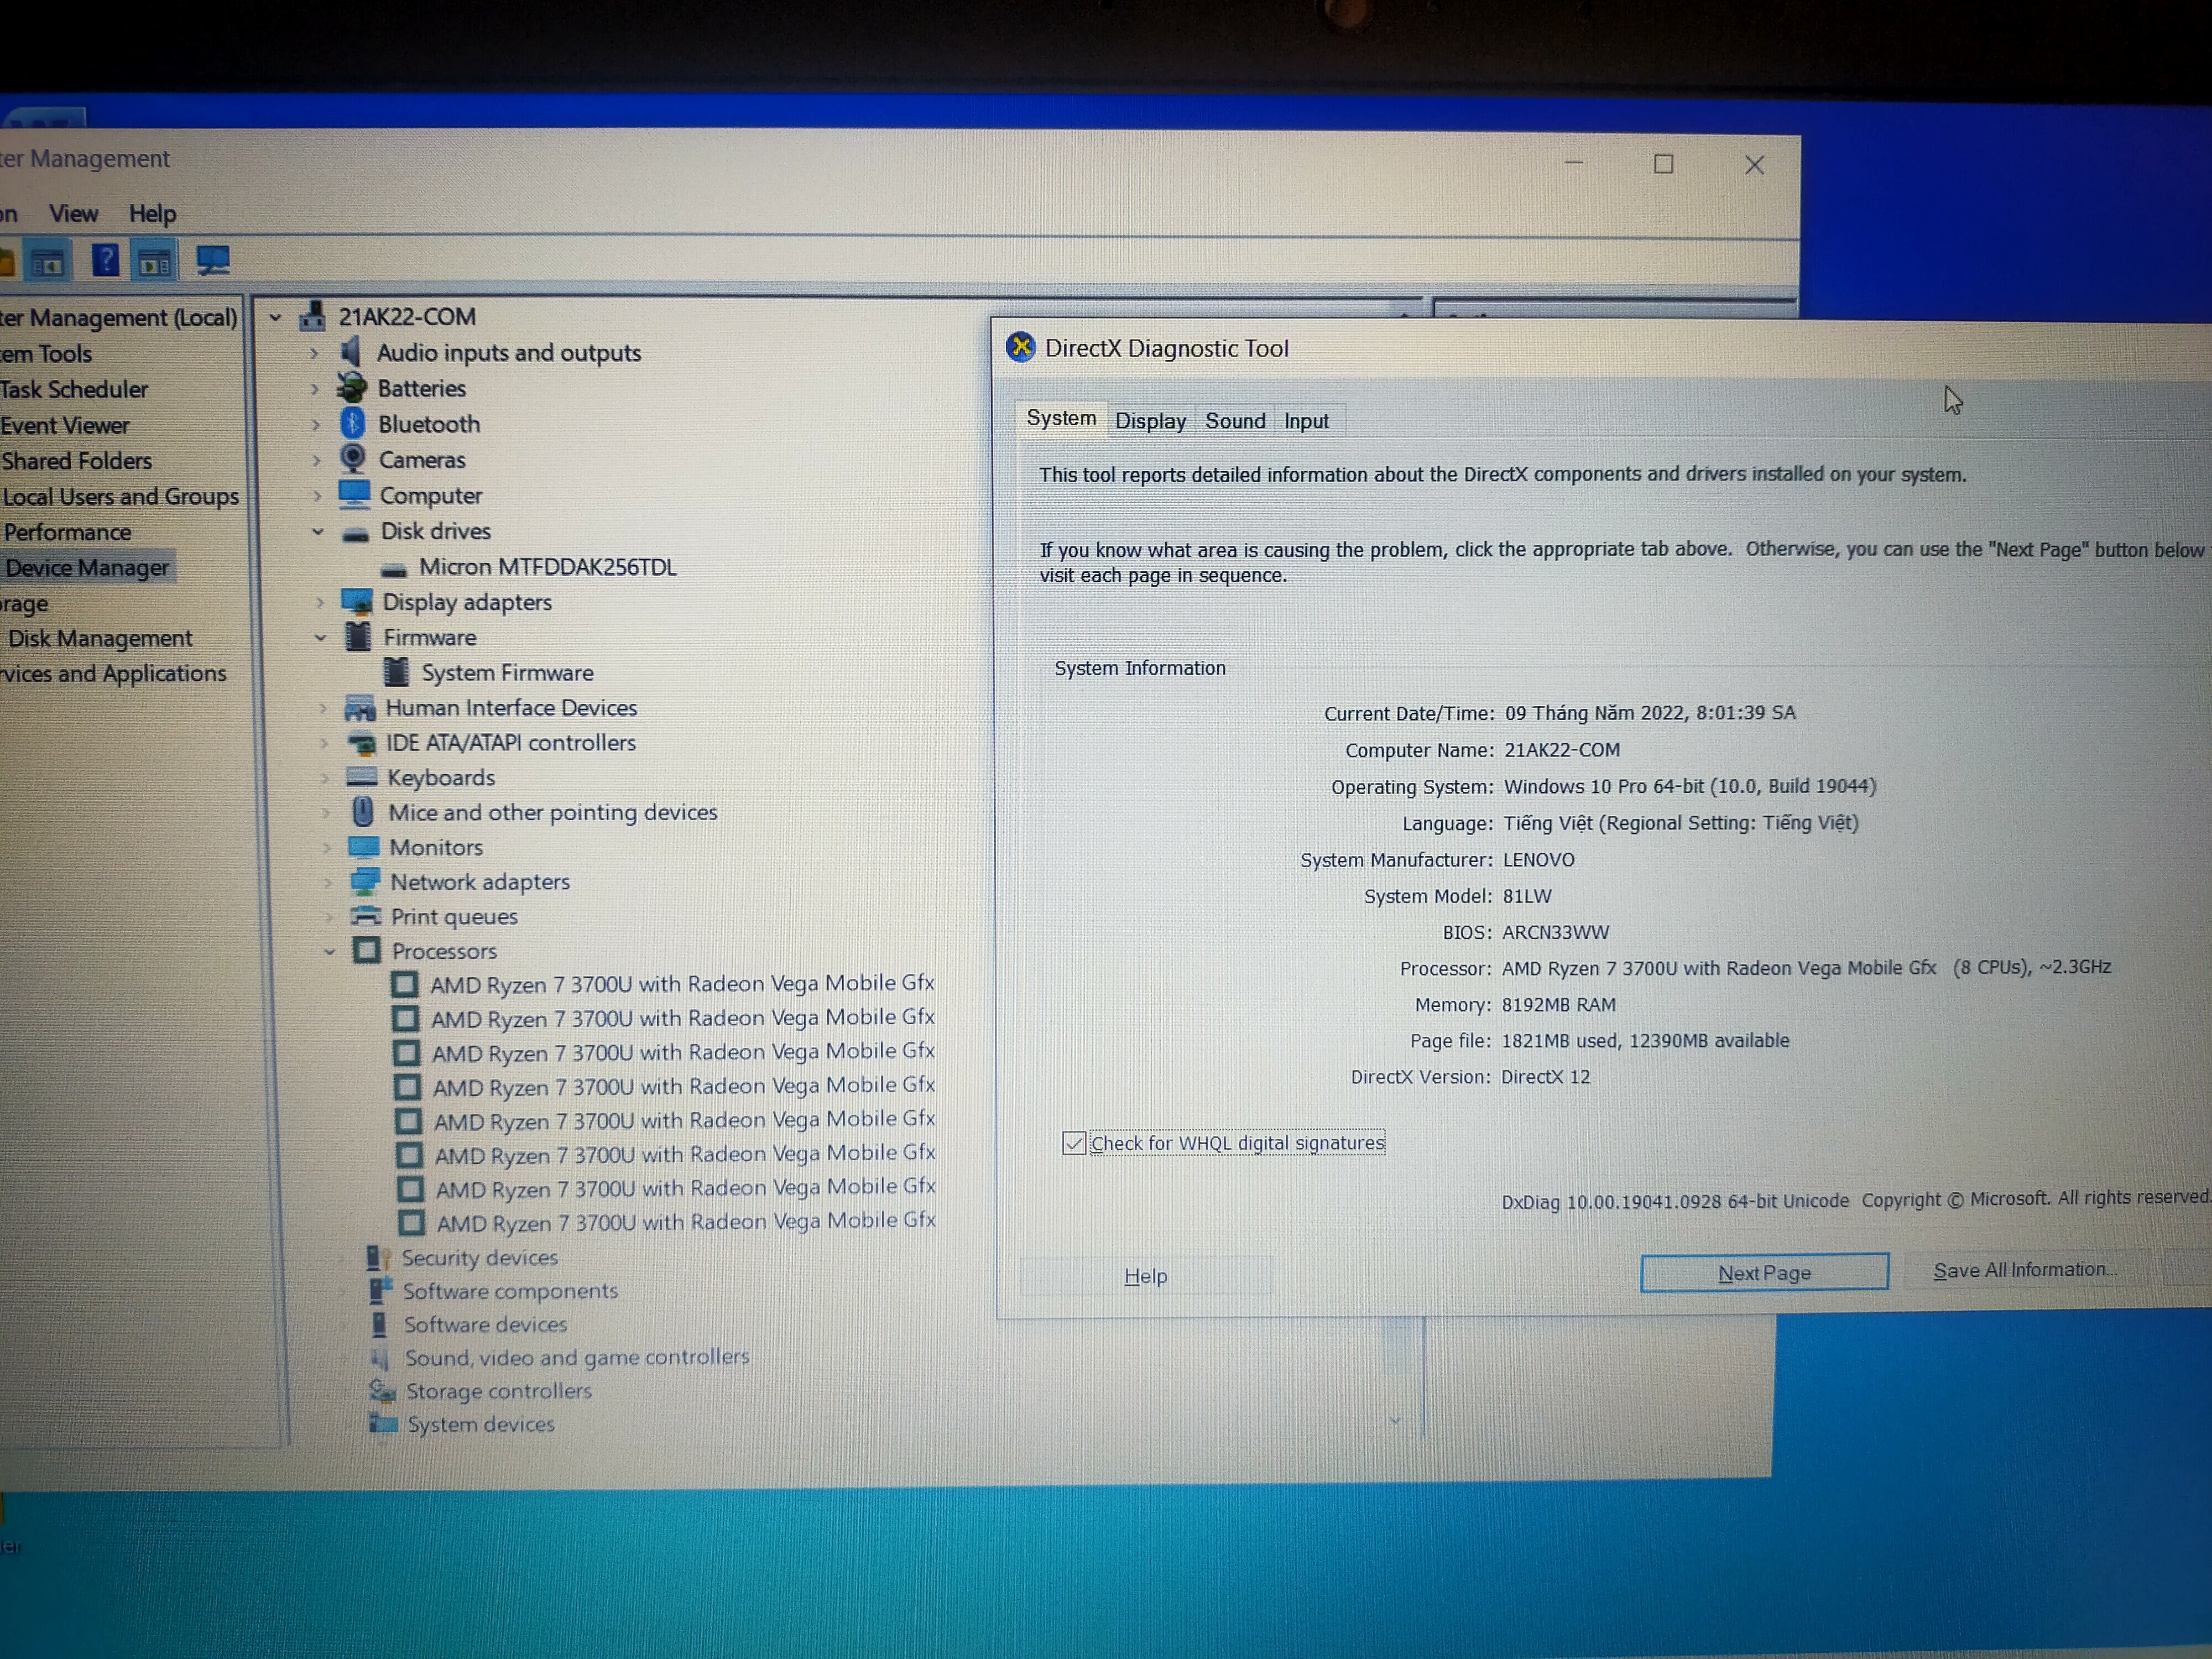Click the Print queues printer icon
The height and width of the screenshot is (1659, 2212).
[x=366, y=916]
